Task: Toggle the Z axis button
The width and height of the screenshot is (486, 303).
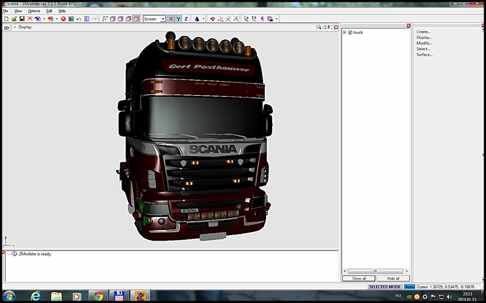Action: click(186, 19)
